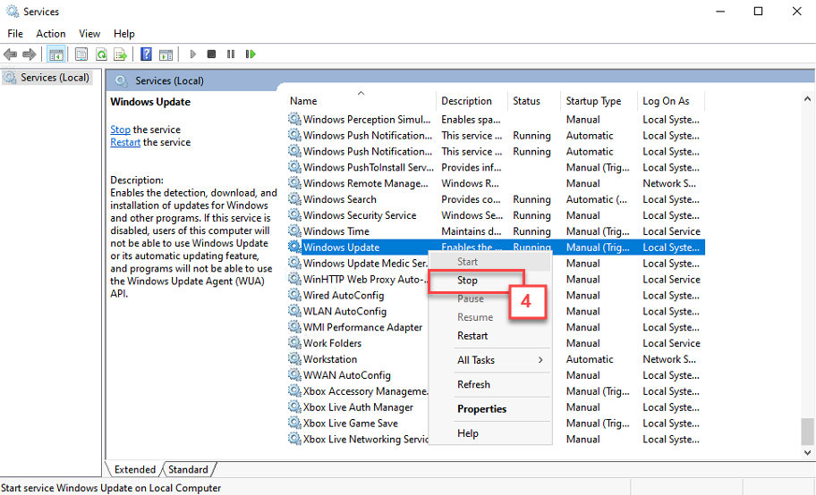The width and height of the screenshot is (816, 495).
Task: Click gear icon of Windows Search service
Action: (x=294, y=199)
